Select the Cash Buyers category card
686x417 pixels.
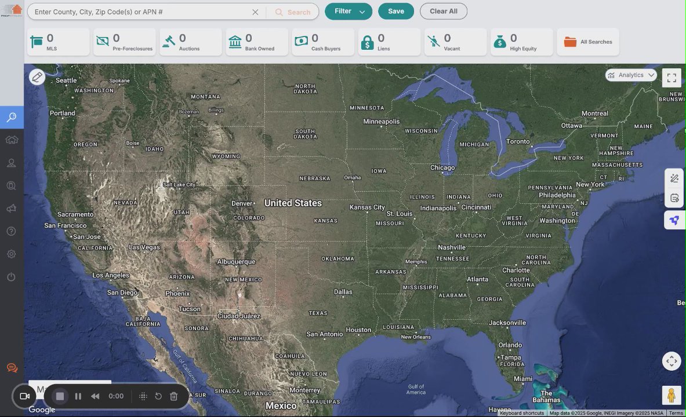(x=323, y=42)
